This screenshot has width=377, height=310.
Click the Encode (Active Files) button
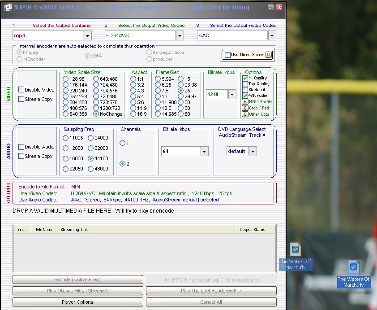tap(77, 279)
